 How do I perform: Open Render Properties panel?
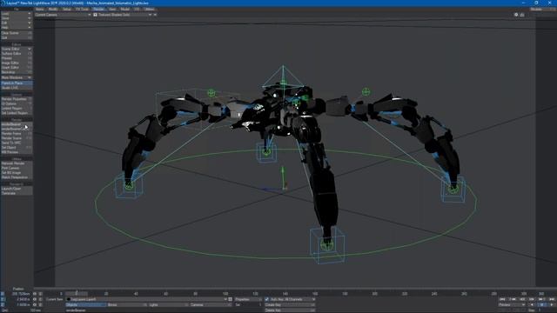coord(17,99)
